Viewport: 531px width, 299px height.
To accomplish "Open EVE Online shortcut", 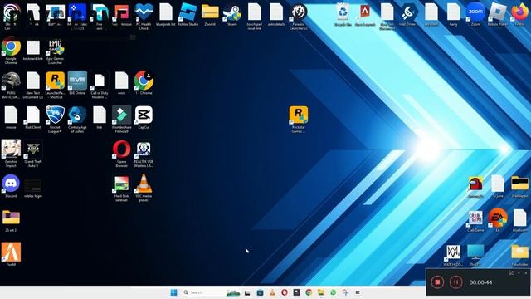I will click(x=77, y=81).
